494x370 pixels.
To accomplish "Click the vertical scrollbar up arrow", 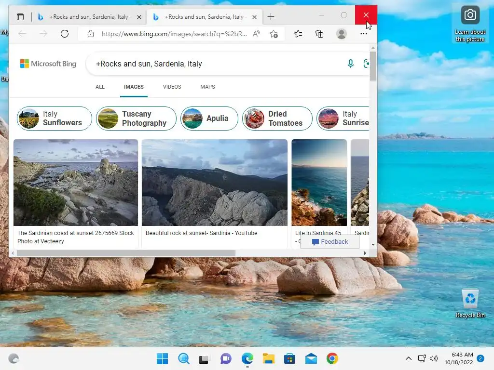I will (x=373, y=48).
